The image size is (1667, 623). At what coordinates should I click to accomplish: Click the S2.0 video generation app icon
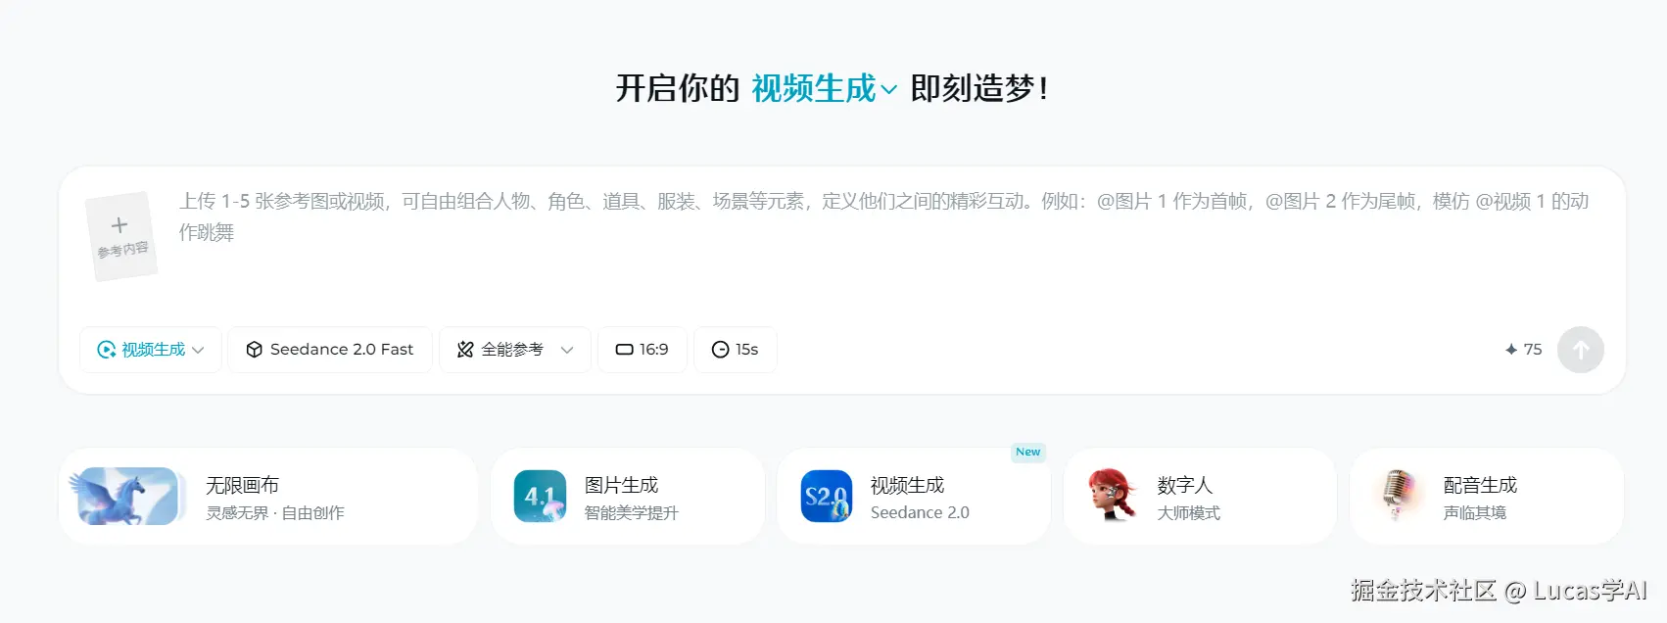(x=827, y=497)
